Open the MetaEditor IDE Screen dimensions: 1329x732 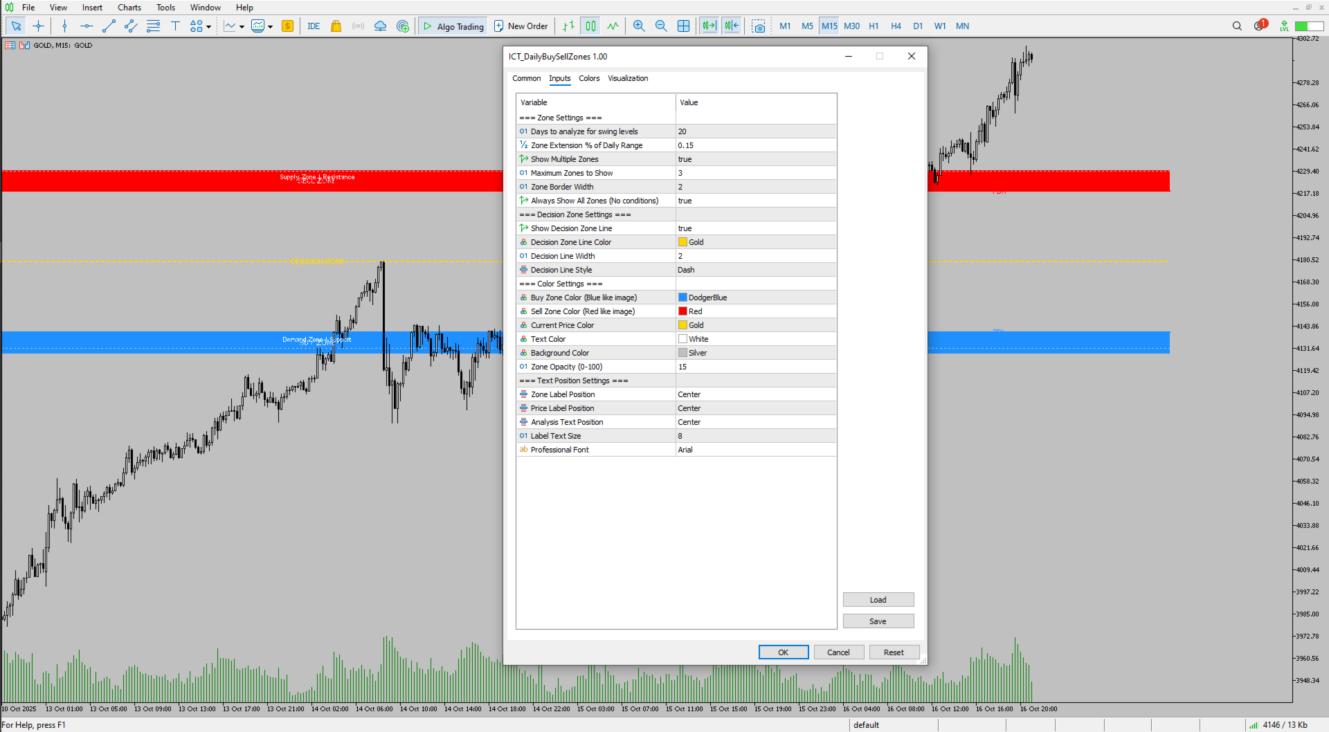coord(314,26)
